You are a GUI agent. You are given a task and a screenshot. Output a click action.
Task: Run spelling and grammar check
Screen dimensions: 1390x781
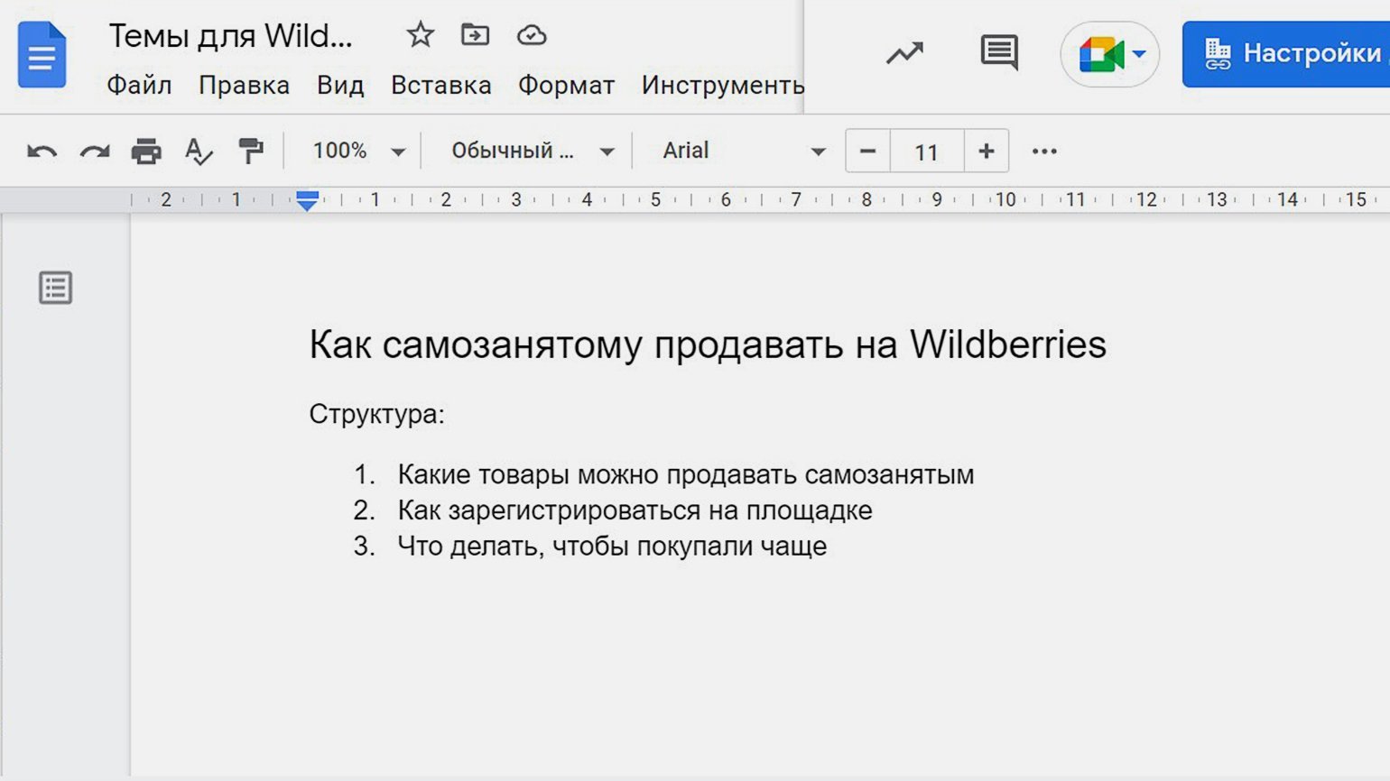198,152
